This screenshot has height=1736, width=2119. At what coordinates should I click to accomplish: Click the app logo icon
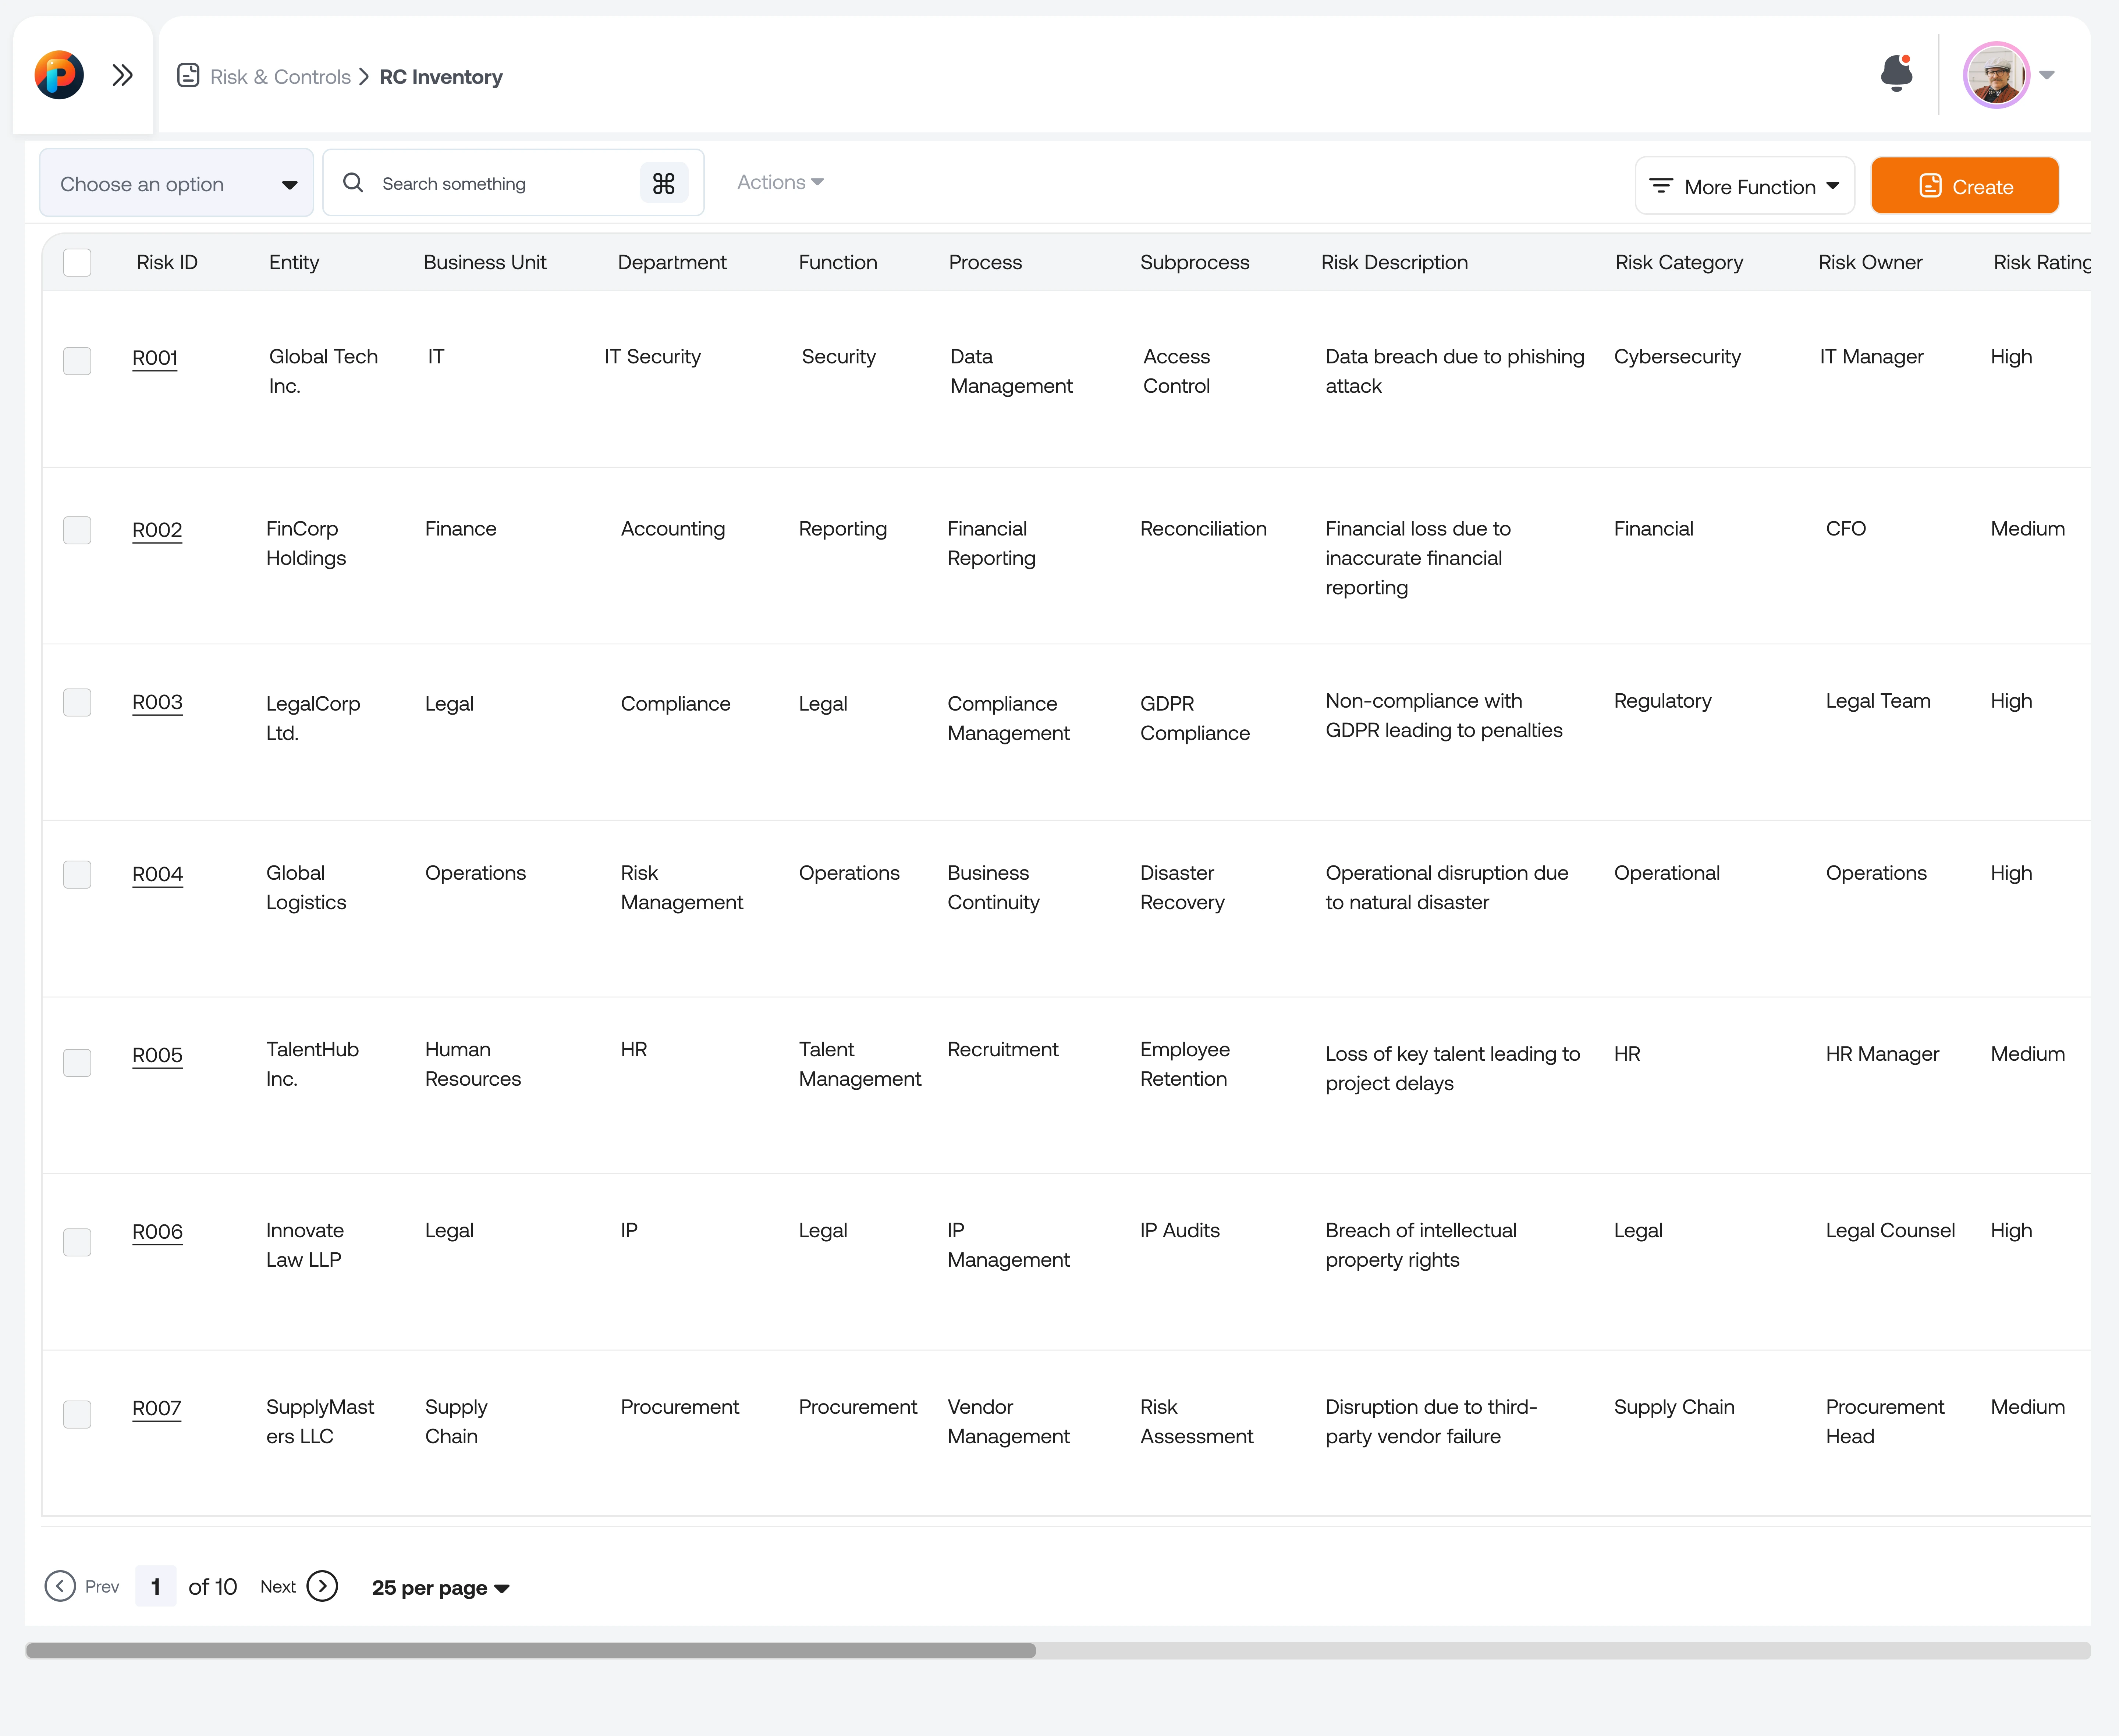click(x=59, y=75)
